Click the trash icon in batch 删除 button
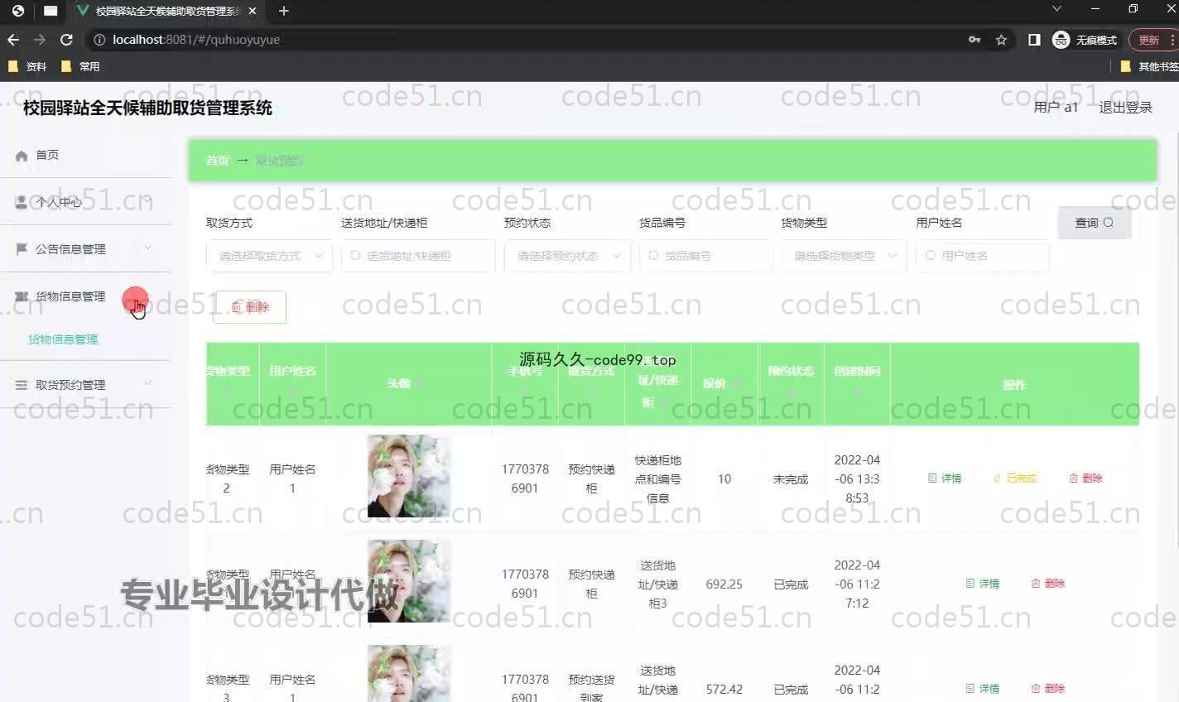 click(236, 307)
